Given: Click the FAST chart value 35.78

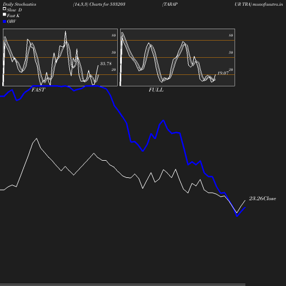Looking at the screenshot, I should (106, 63).
